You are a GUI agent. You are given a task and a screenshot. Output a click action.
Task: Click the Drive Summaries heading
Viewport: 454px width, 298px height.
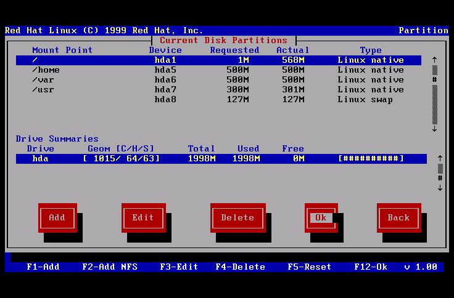point(57,139)
